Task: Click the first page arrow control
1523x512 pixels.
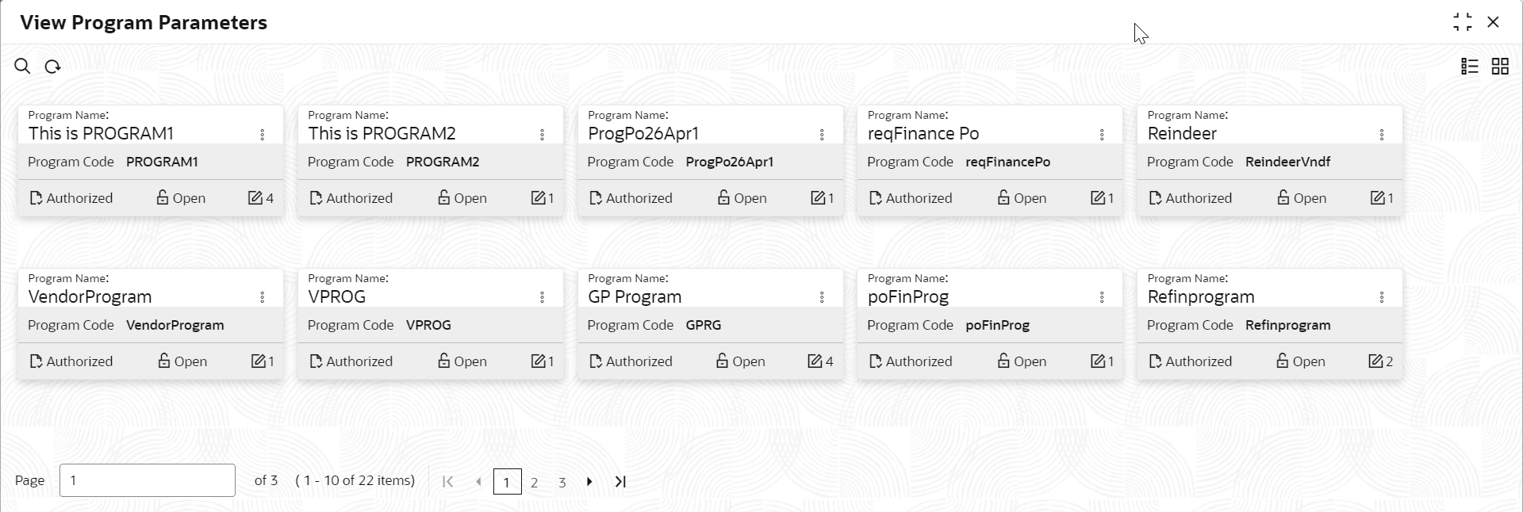Action: tap(447, 481)
